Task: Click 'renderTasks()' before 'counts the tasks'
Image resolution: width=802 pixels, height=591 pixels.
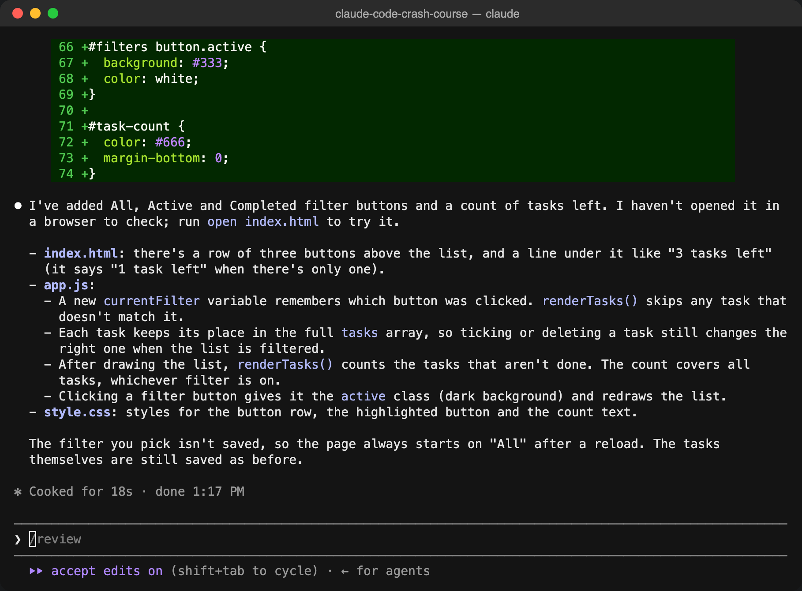Action: point(285,364)
